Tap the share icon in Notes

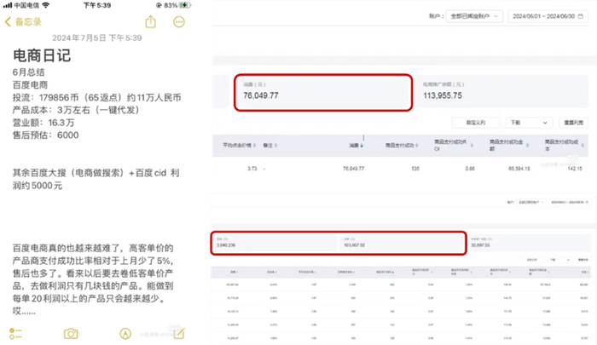tap(151, 21)
